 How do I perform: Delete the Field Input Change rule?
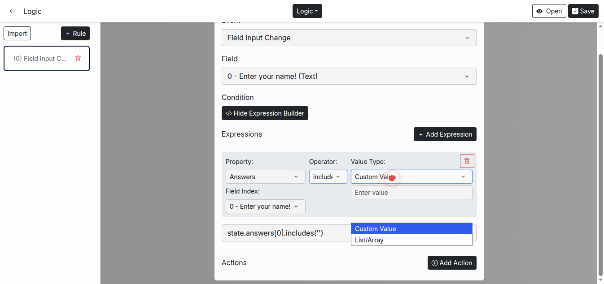coord(78,58)
